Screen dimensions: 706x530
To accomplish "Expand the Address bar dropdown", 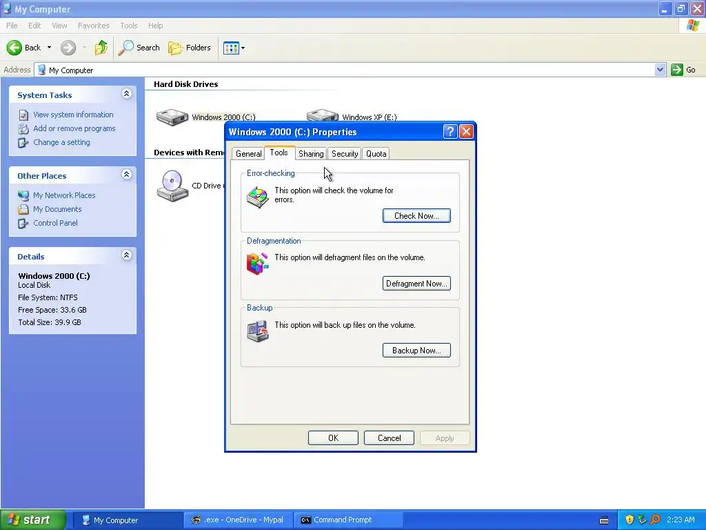I will (x=660, y=70).
